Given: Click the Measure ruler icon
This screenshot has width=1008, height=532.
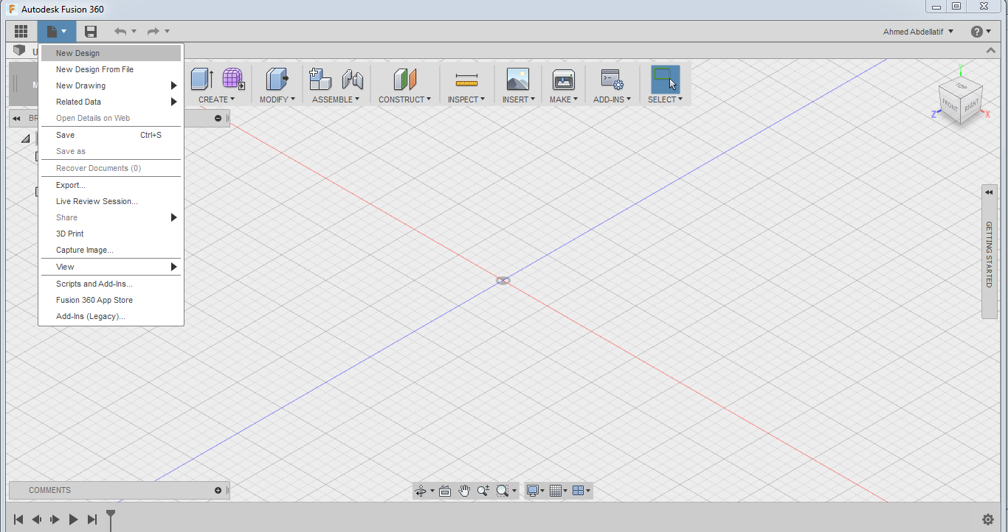Looking at the screenshot, I should point(466,80).
